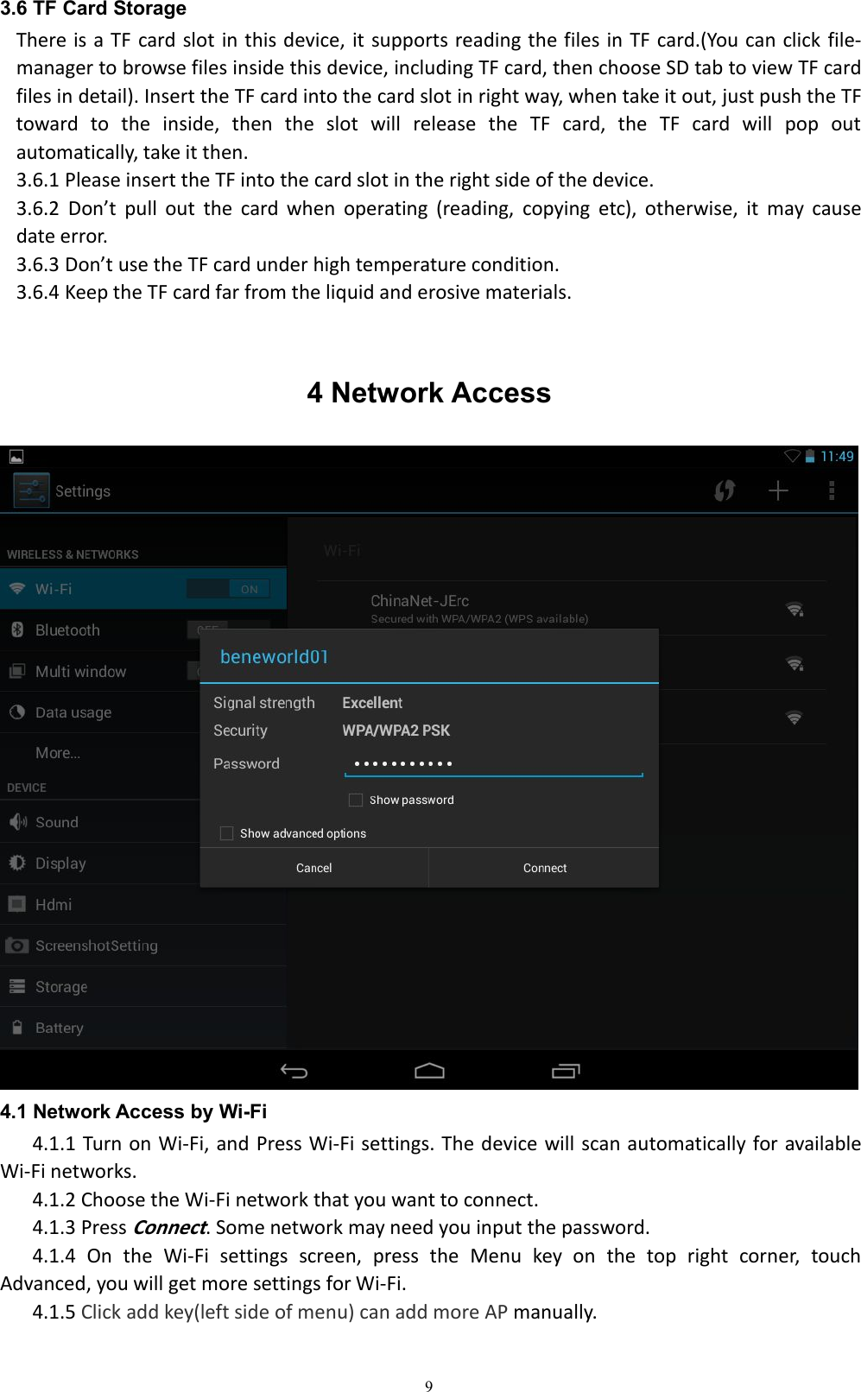The image size is (861, 1392).
Task: Click ChinaNet-JErc Wi-Fi signal icon
Action: [795, 609]
